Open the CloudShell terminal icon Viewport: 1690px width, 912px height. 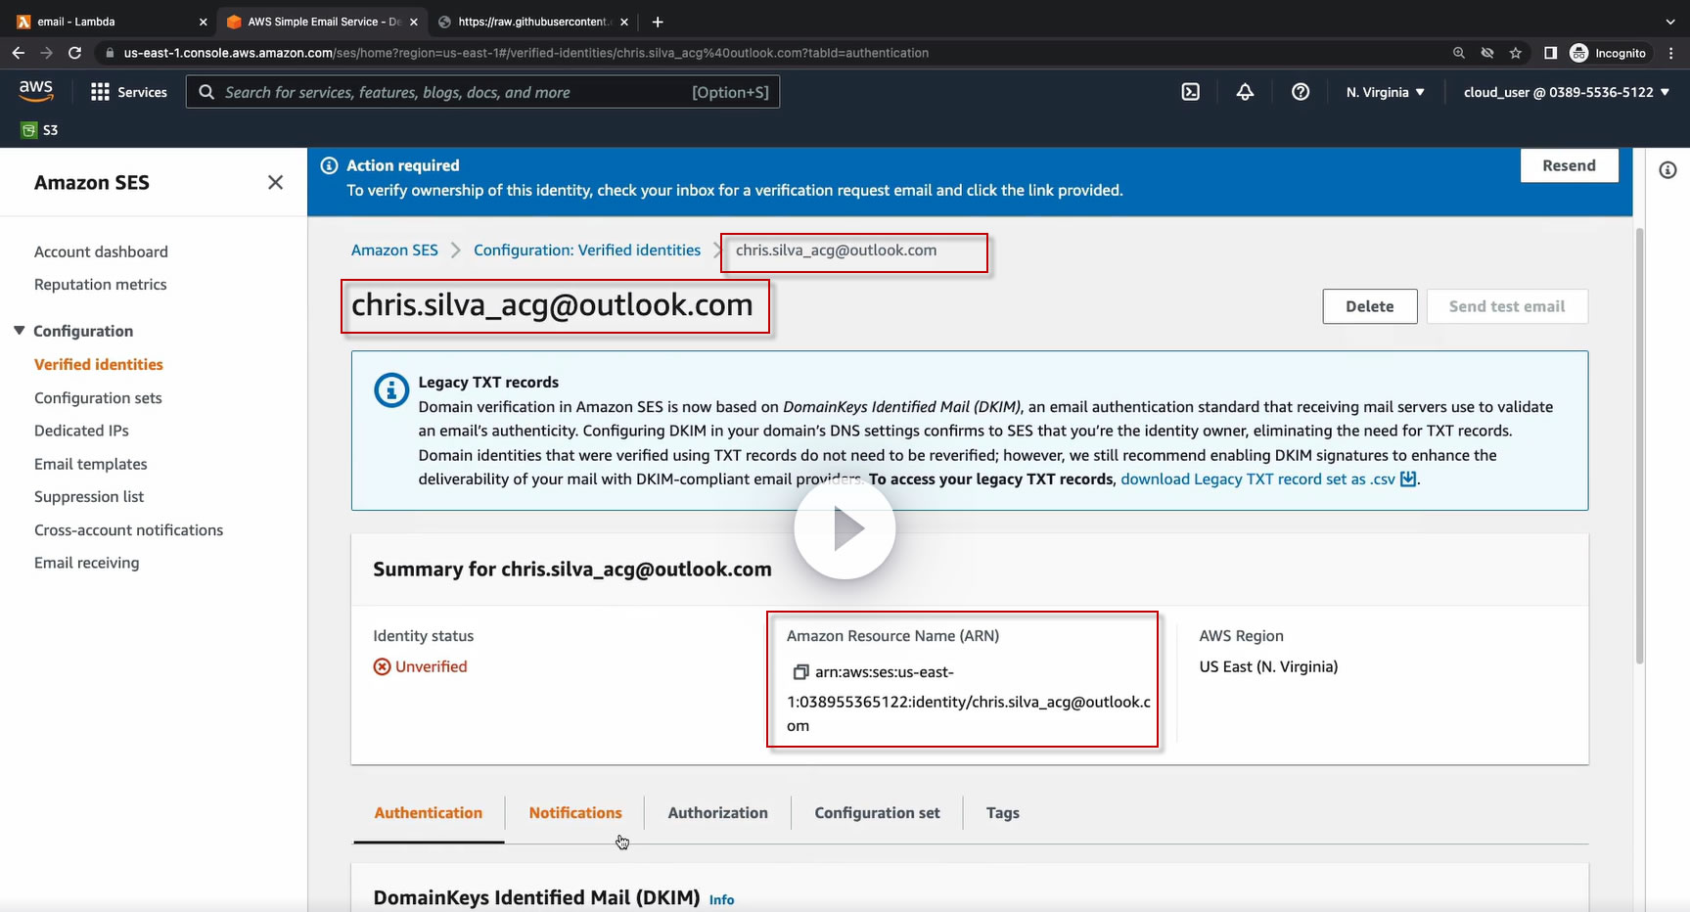(1190, 92)
